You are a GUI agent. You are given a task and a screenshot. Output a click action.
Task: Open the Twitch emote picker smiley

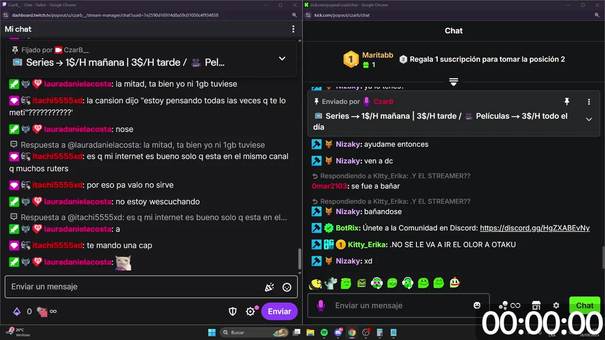point(286,287)
